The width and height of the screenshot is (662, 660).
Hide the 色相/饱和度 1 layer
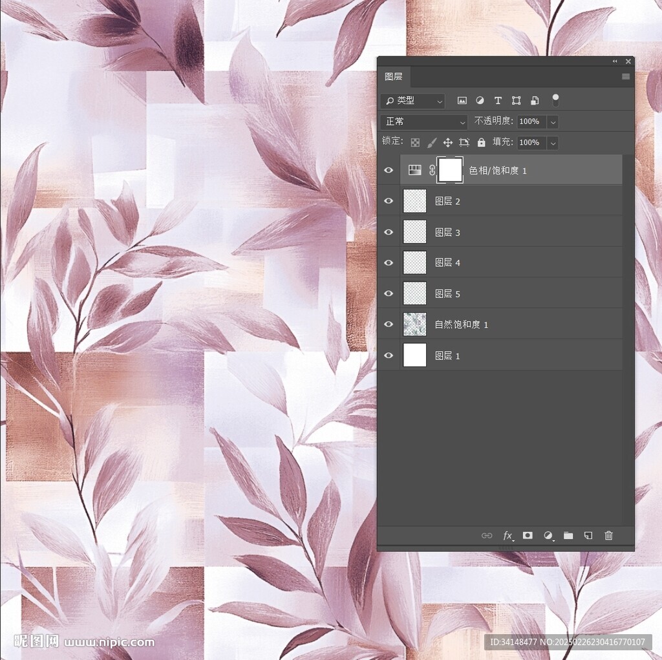pyautogui.click(x=389, y=170)
